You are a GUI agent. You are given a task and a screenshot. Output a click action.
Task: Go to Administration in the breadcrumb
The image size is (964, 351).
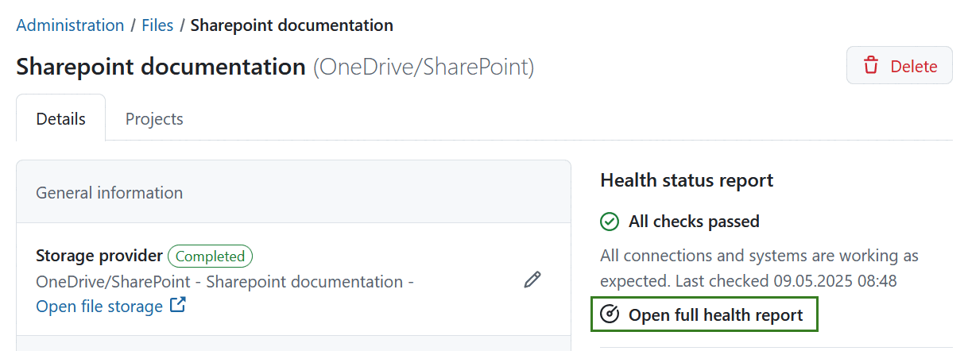pos(70,25)
